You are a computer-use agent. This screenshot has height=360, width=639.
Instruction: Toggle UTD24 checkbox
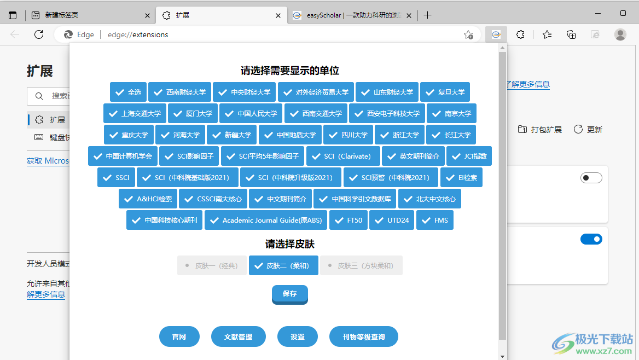(x=392, y=220)
